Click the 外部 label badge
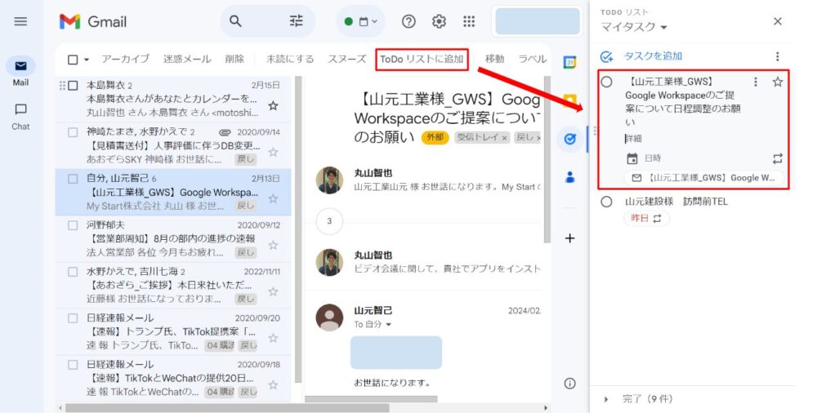This screenshot has width=817, height=413. 435,137
